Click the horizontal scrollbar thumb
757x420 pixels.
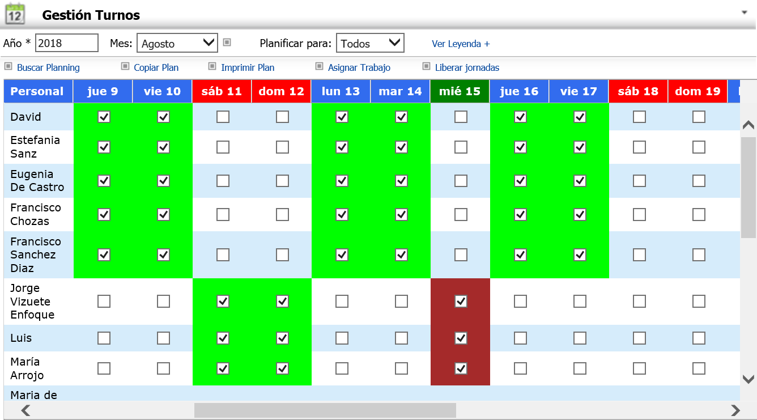click(325, 410)
